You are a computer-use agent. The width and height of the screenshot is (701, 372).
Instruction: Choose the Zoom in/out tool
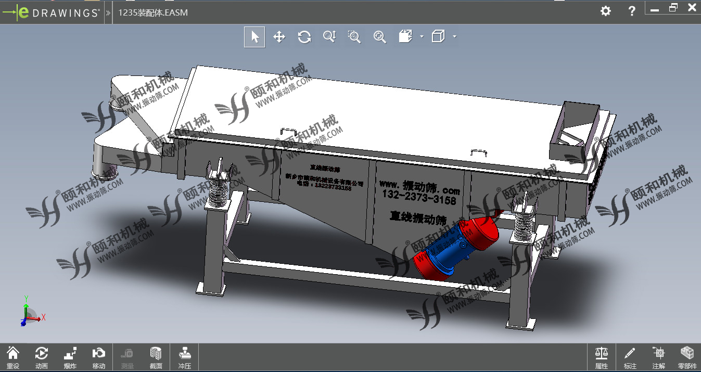point(329,37)
